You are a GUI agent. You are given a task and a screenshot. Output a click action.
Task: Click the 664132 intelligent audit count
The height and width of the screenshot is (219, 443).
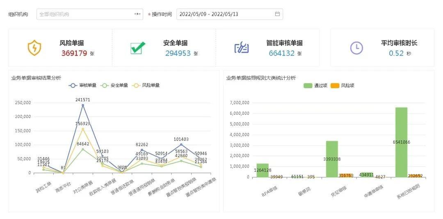tap(282, 53)
